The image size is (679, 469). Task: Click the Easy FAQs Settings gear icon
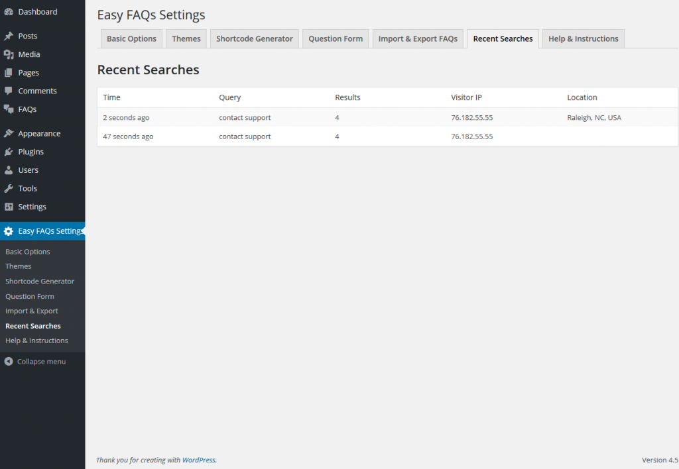9,231
